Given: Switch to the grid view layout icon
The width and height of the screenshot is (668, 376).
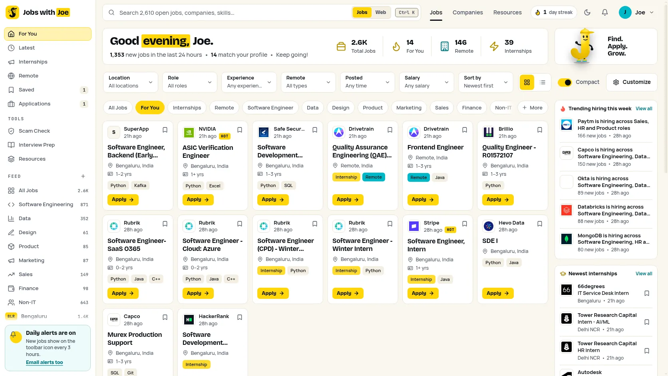Looking at the screenshot, I should tap(527, 82).
